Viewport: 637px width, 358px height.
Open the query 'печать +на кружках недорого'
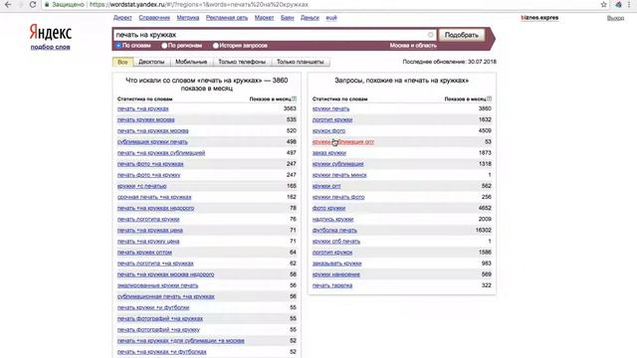coord(155,208)
